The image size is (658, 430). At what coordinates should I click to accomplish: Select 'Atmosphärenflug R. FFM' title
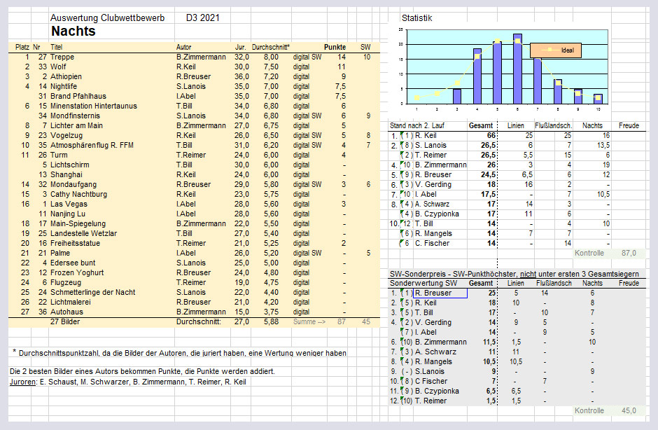coord(92,145)
